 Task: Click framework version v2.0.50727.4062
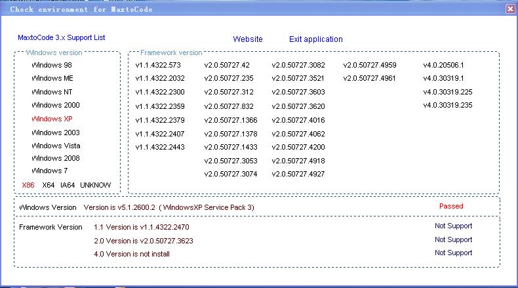298,134
